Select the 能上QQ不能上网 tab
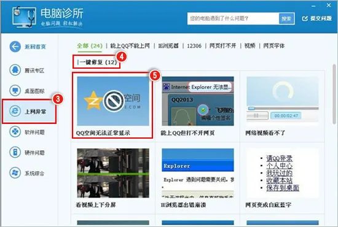Image resolution: width=338 pixels, height=227 pixels. point(130,46)
